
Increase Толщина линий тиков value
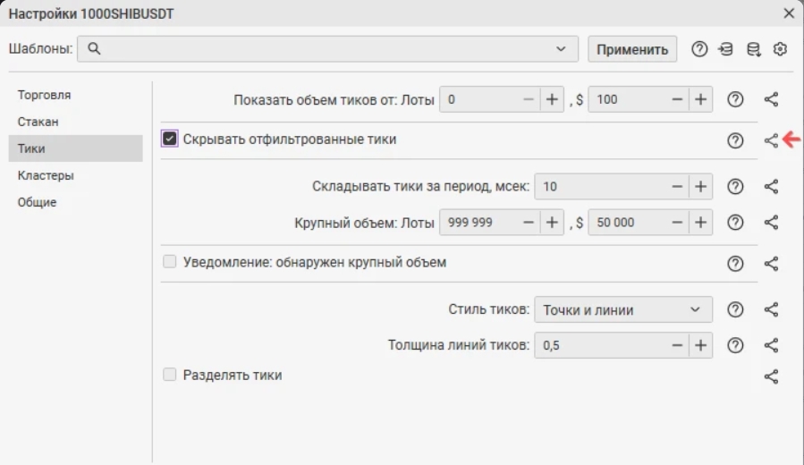[x=700, y=345]
